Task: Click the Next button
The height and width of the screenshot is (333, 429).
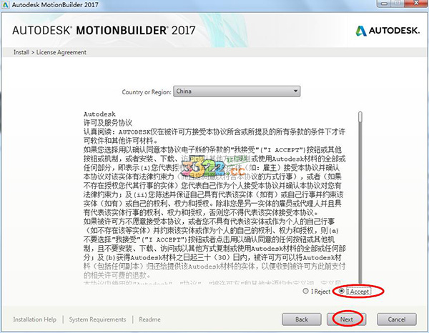Action: [x=346, y=319]
